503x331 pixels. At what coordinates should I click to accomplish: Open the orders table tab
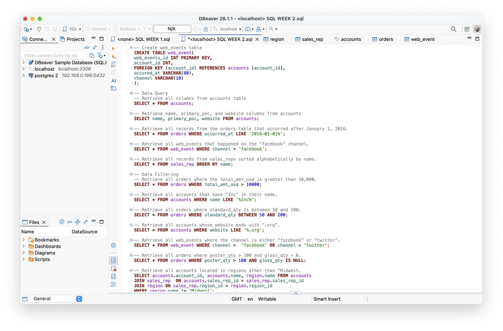(382, 39)
